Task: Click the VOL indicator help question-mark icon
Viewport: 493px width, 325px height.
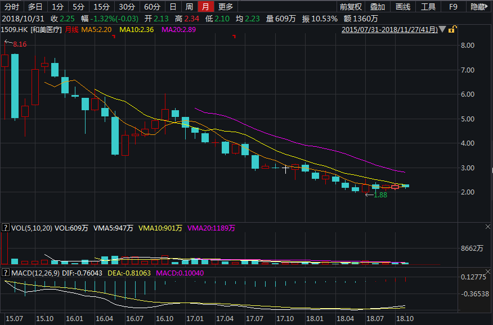Action: click(x=6, y=228)
